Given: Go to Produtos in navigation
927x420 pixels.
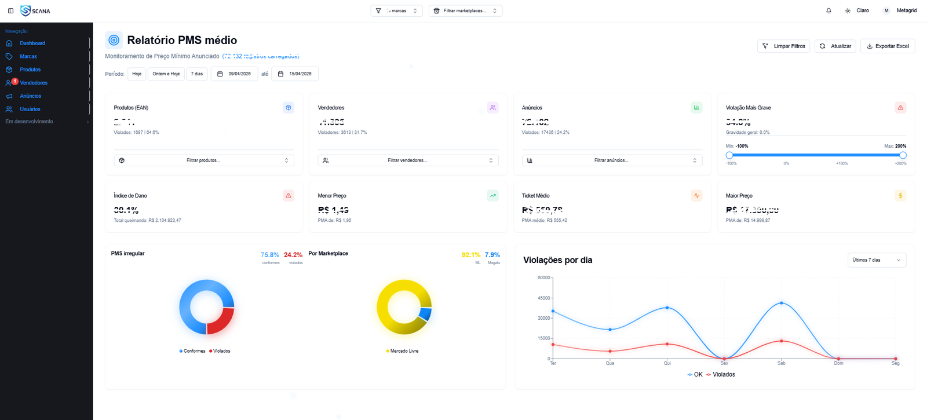Looking at the screenshot, I should 30,70.
